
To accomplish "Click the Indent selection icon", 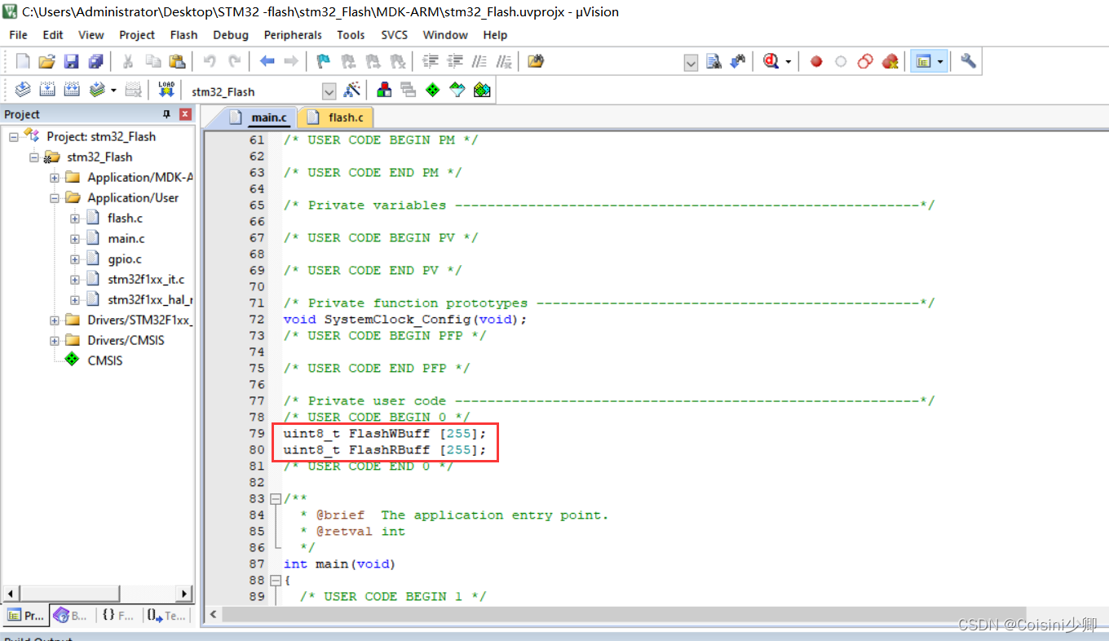I will [x=431, y=61].
